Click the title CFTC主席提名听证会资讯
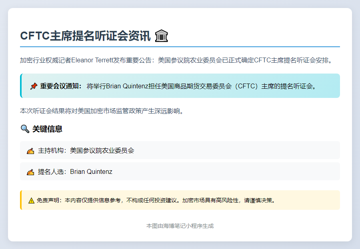Screen dimensions: 360x249 pyautogui.click(x=86, y=36)
